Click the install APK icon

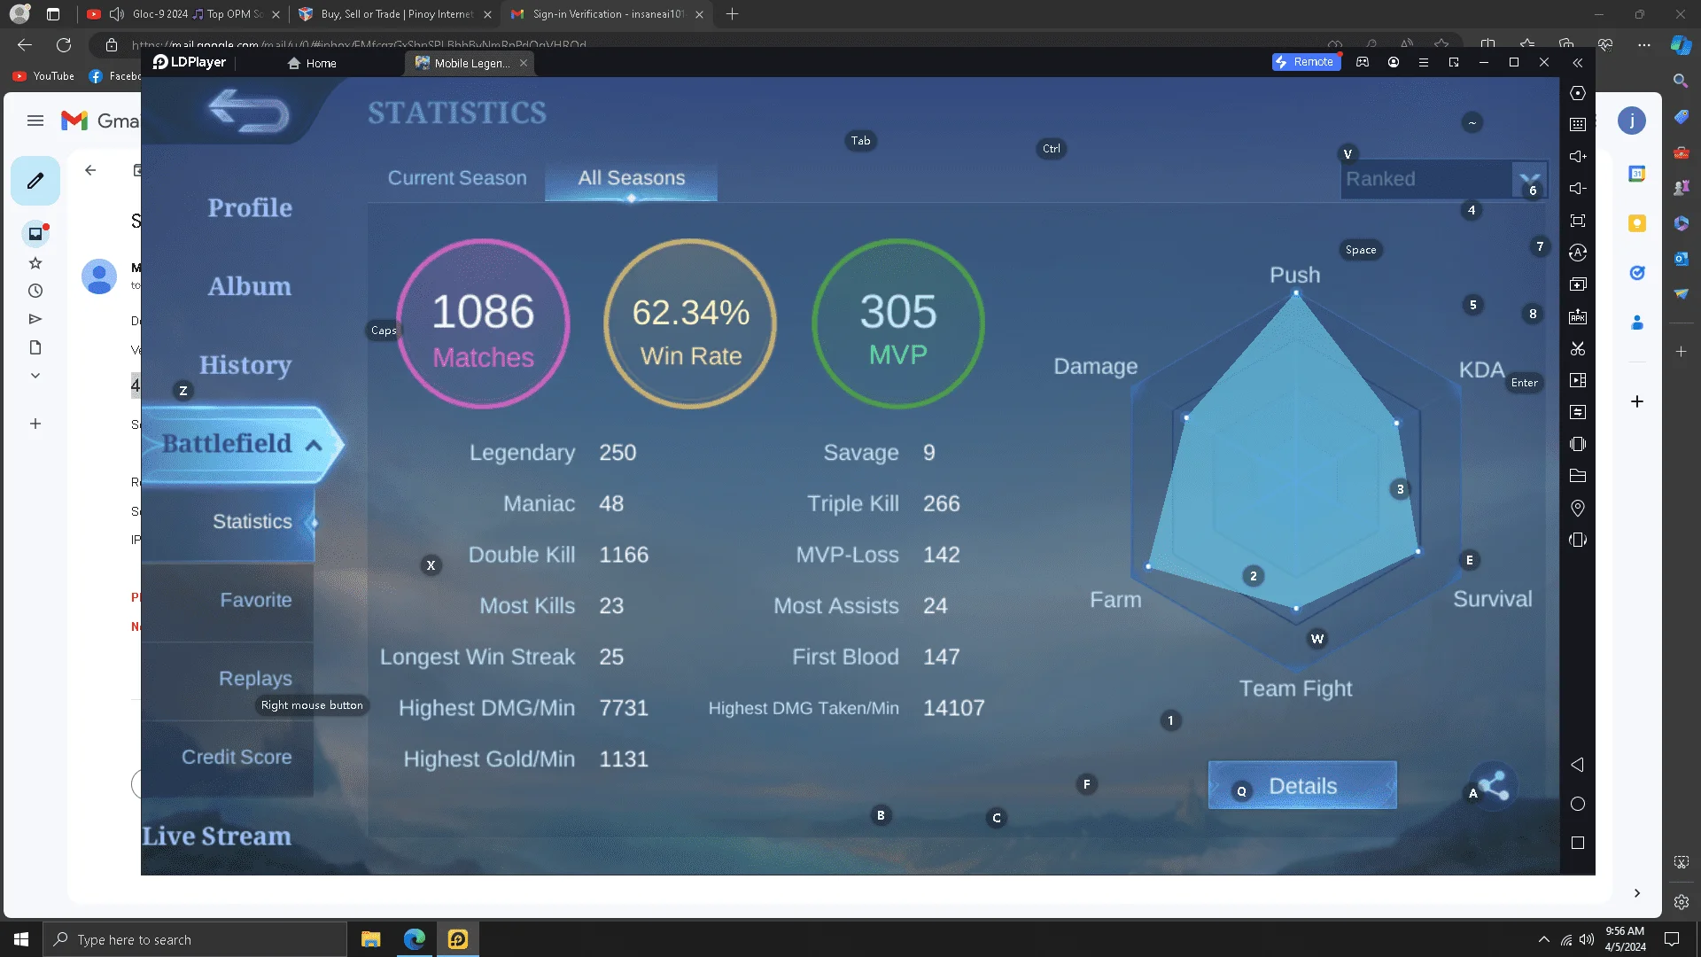[1578, 316]
